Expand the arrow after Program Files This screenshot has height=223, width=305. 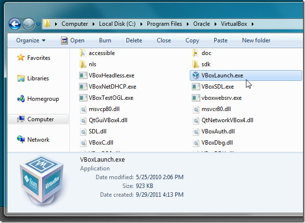(x=188, y=24)
